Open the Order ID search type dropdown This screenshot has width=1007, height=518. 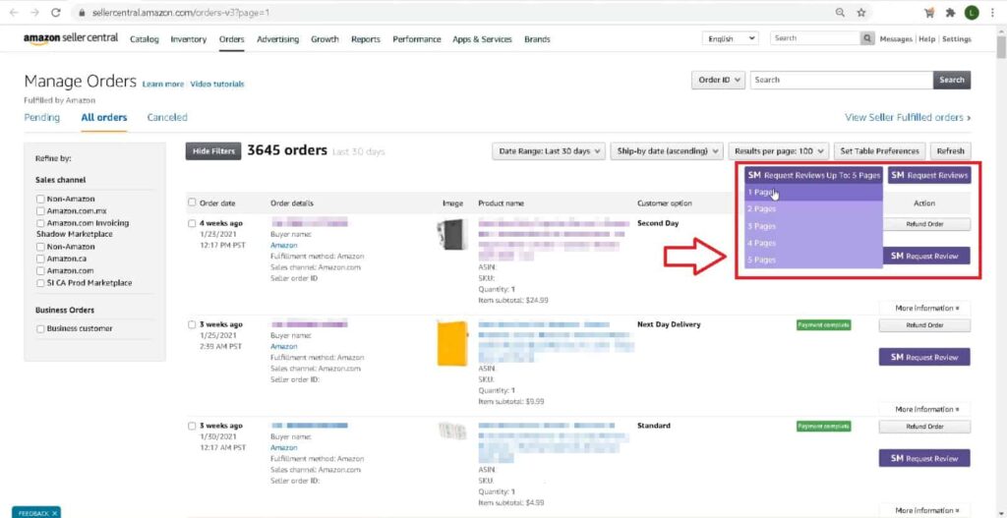718,81
